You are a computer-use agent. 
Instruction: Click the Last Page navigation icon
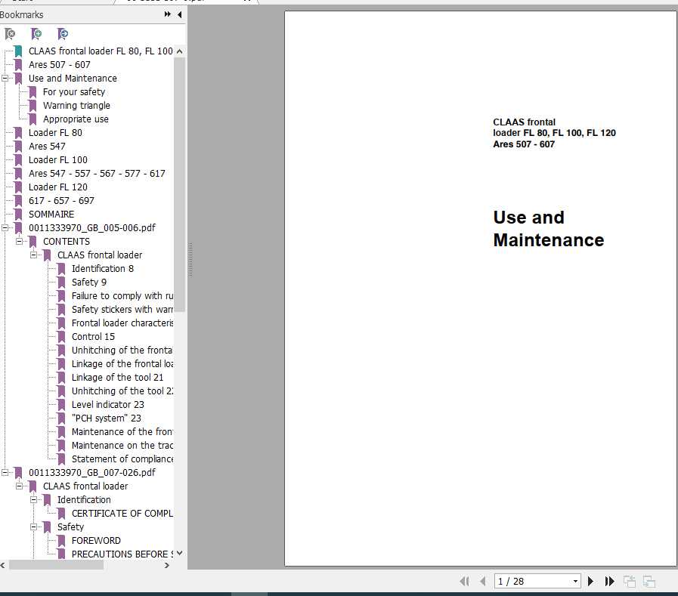[x=610, y=581]
